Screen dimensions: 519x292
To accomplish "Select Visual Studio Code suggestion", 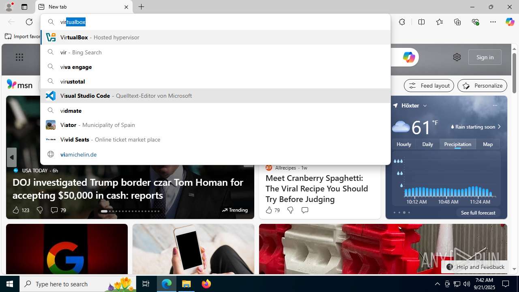I will coord(215,96).
